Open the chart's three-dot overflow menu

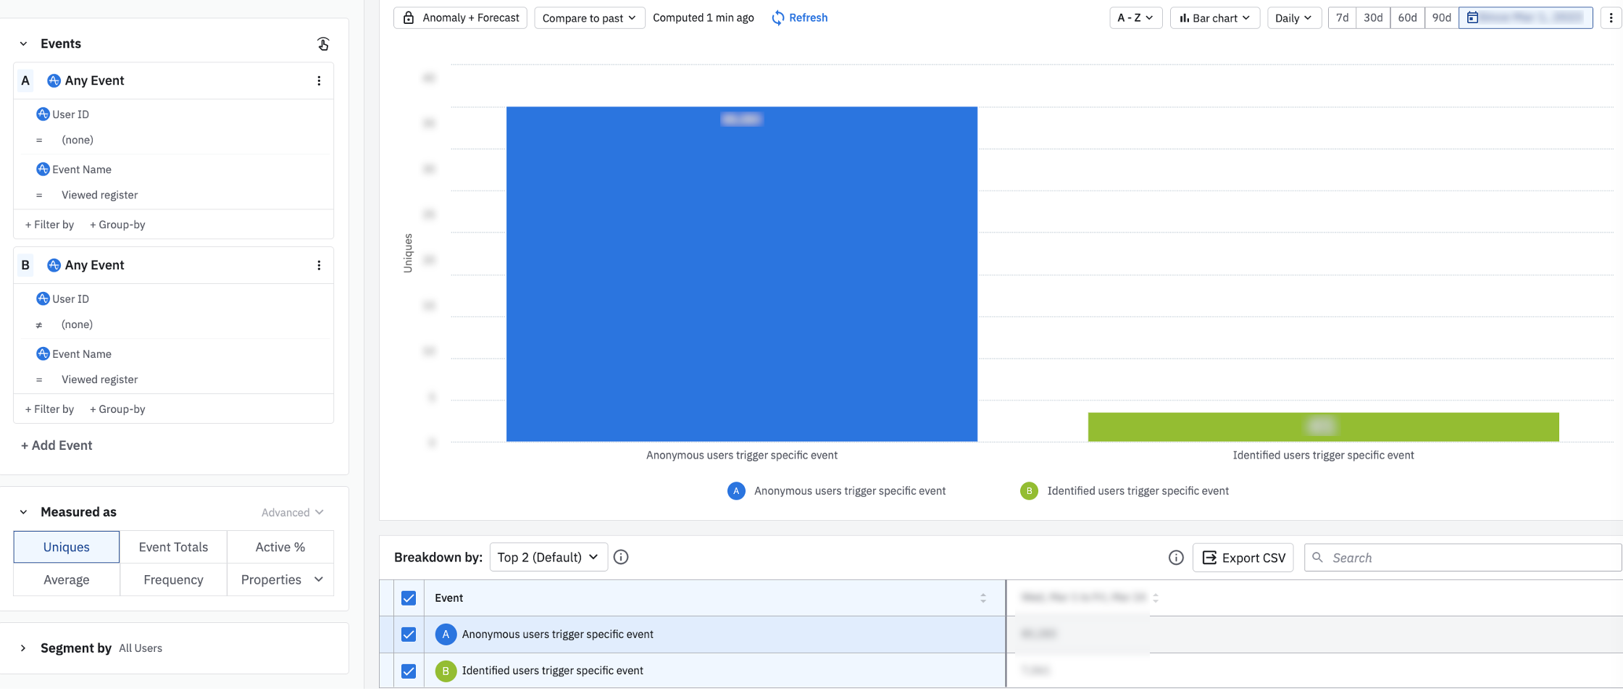pyautogui.click(x=1611, y=17)
